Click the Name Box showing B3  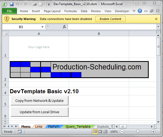21,27
